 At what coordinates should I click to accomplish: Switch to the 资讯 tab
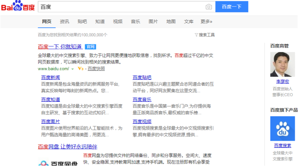click(64, 22)
